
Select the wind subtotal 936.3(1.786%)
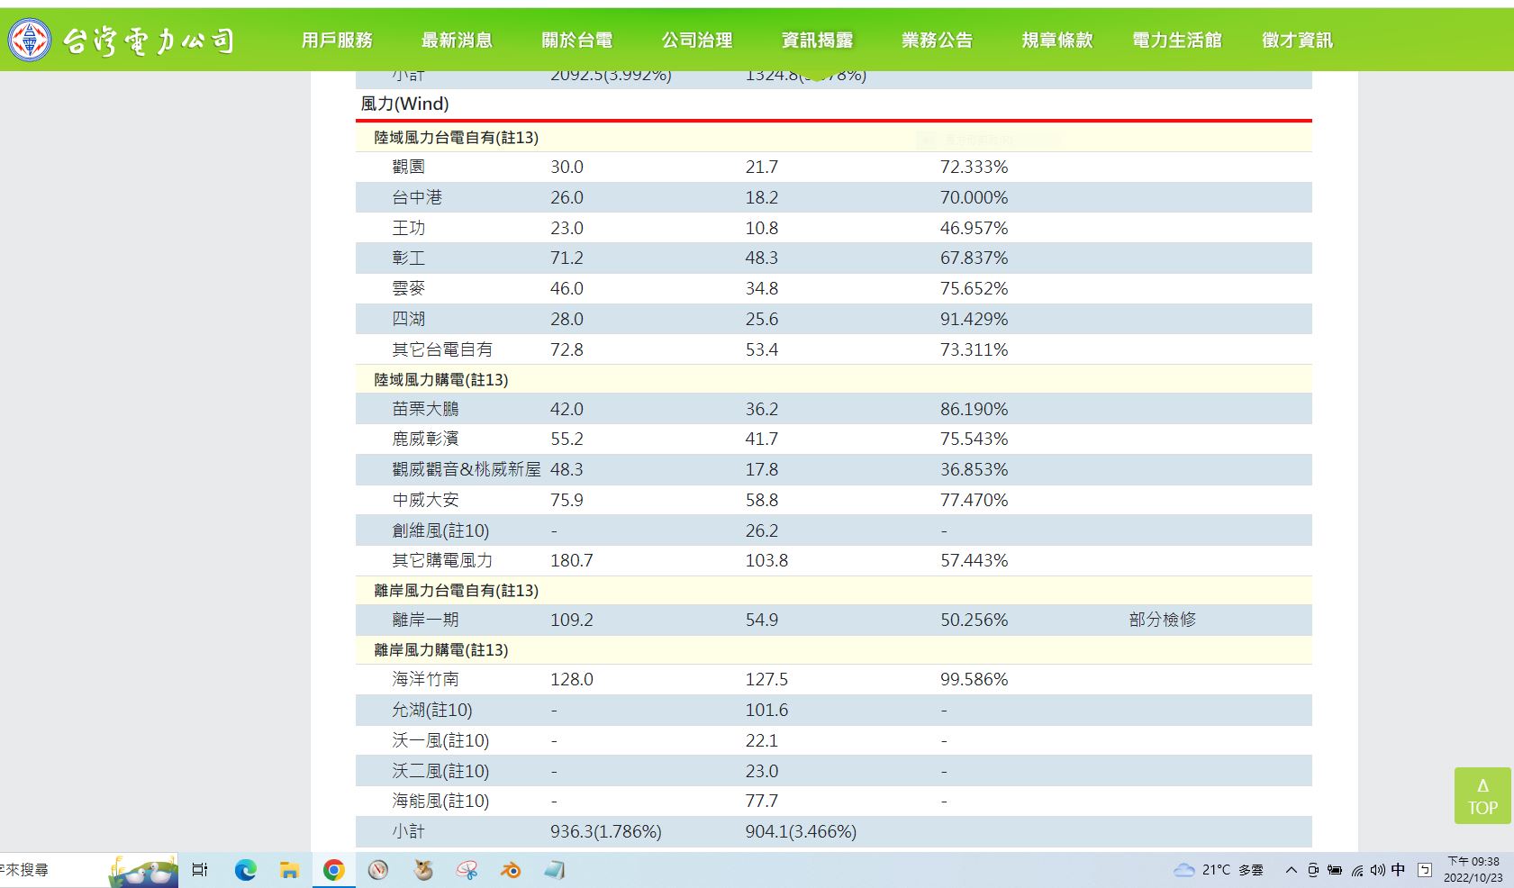click(x=606, y=831)
